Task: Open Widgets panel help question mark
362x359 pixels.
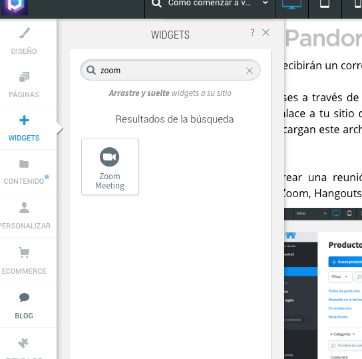Action: (252, 33)
